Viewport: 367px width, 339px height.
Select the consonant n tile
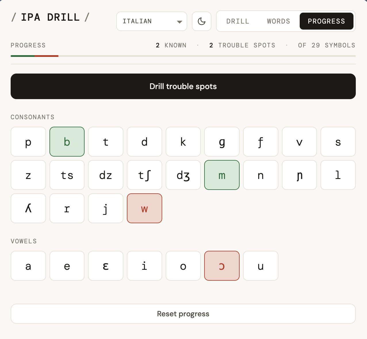coord(261,175)
